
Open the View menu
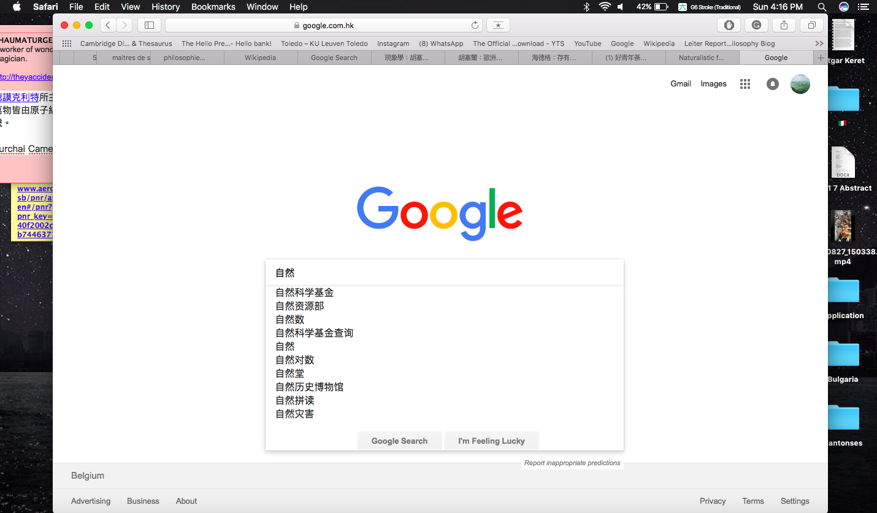point(131,7)
